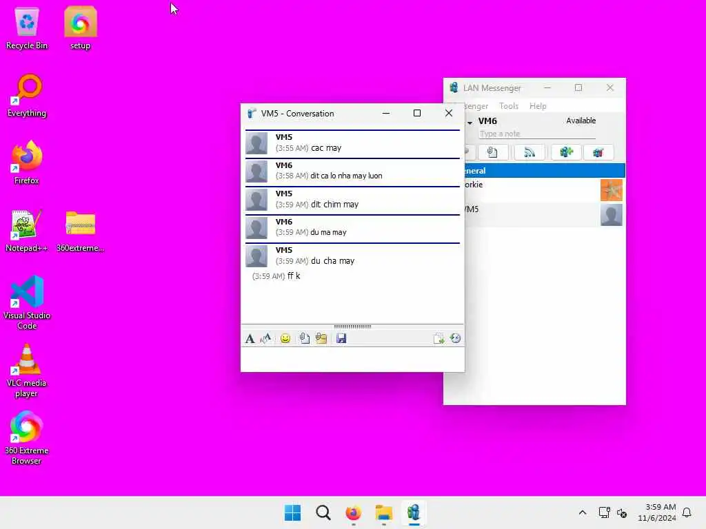Viewport: 706px width, 529px height.
Task: Open the clock showing 3:59 AM 11/6/2024
Action: (x=657, y=512)
